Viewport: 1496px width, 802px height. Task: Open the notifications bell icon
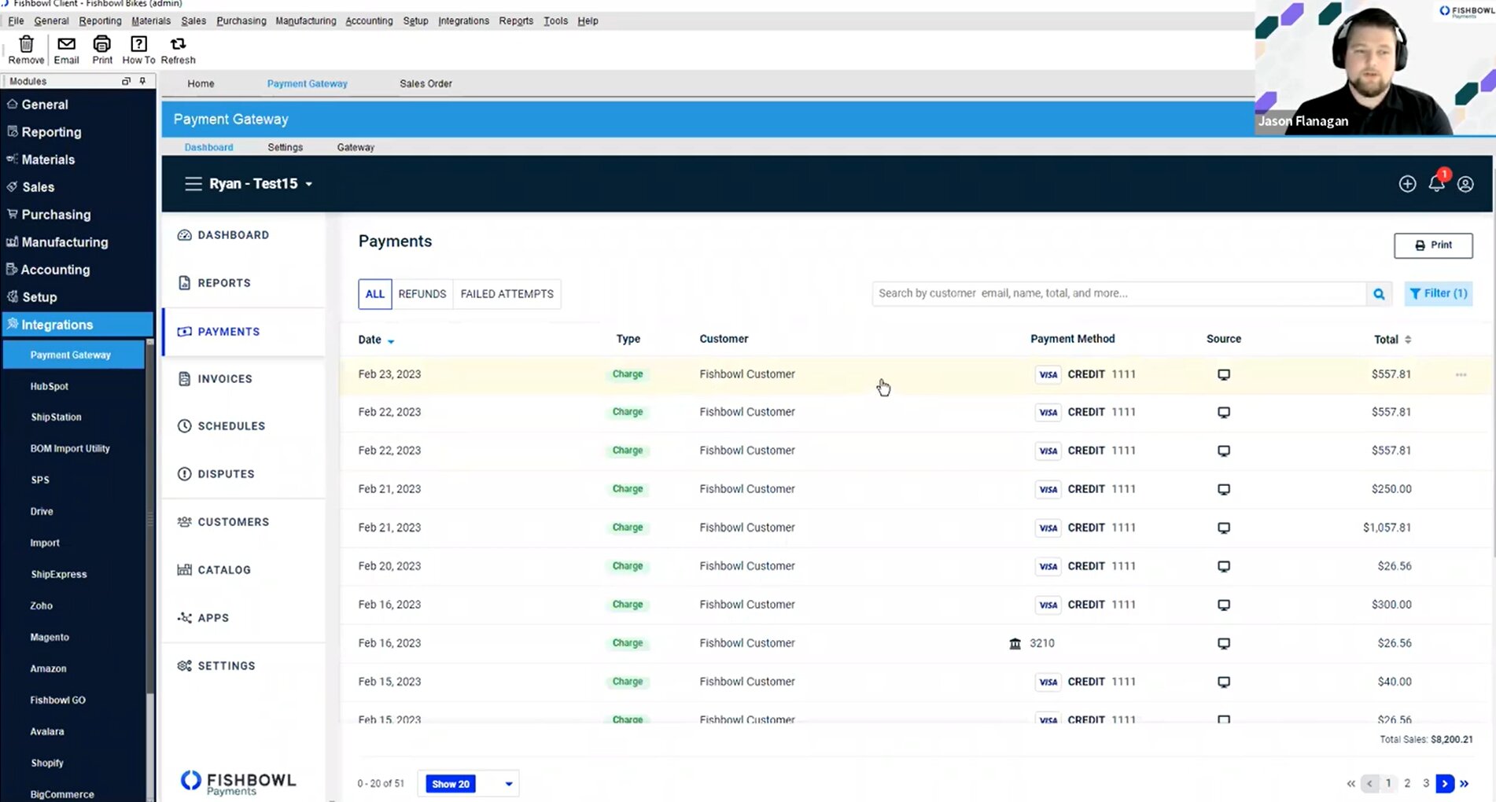tap(1436, 183)
